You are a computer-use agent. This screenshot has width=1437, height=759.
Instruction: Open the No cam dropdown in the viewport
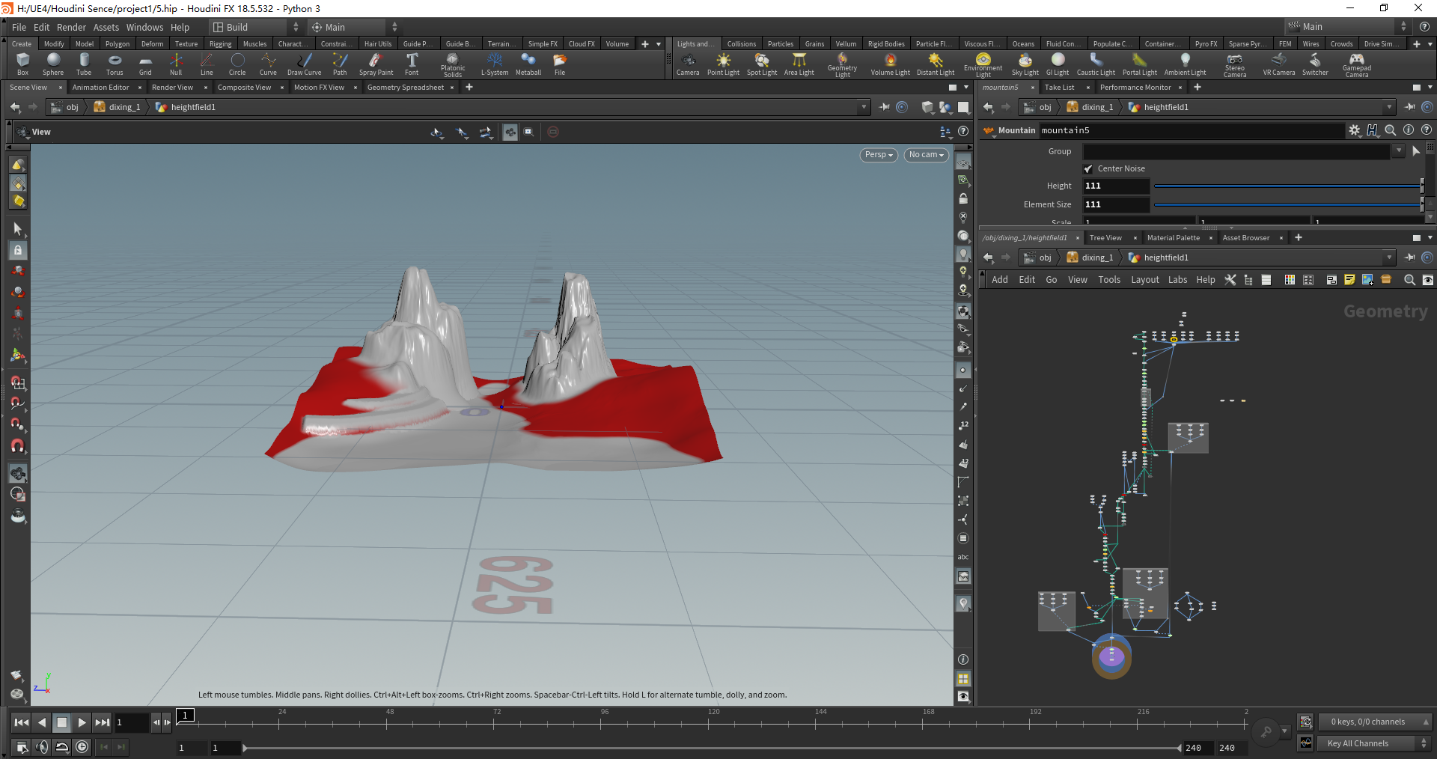(925, 155)
